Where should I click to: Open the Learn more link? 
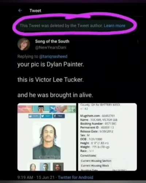point(115,26)
